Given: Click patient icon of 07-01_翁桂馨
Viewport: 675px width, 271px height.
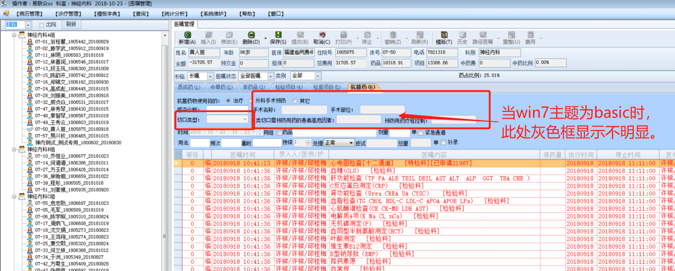Looking at the screenshot, I should pyautogui.click(x=30, y=42).
